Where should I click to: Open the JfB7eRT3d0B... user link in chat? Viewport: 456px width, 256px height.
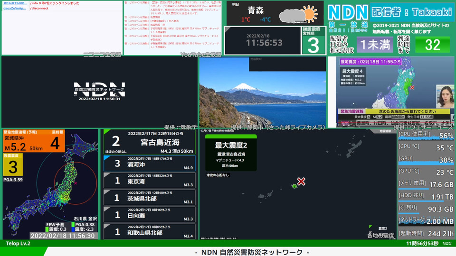pos(15,3)
